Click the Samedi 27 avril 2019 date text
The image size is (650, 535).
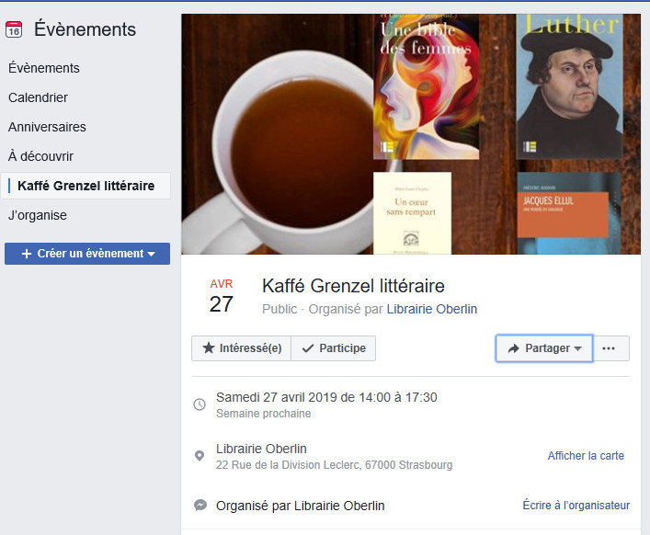click(326, 397)
